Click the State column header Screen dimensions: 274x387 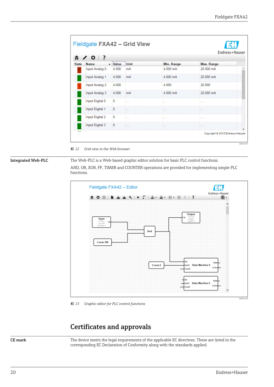(78, 64)
